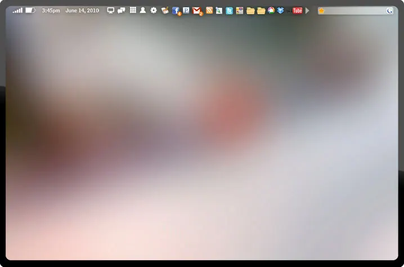Open the YouTube icon
This screenshot has width=404, height=267.
point(295,11)
